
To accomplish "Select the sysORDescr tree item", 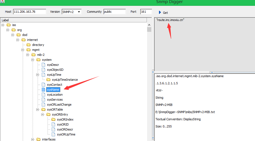I will point(65,129).
